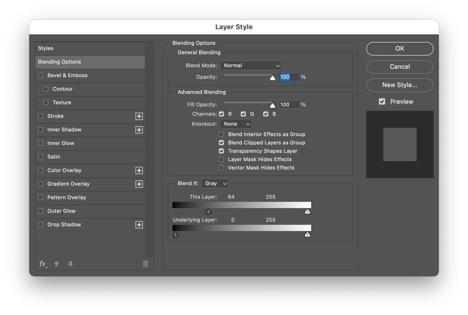The height and width of the screenshot is (315, 468).
Task: Select Blending Options in the left list
Action: click(90, 62)
